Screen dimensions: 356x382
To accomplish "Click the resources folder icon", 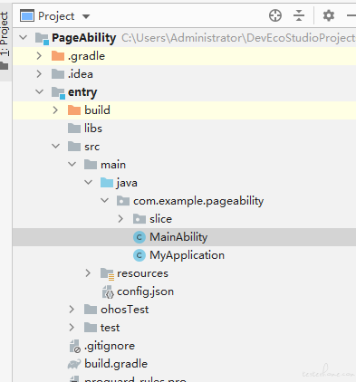I will pyautogui.click(x=107, y=274).
